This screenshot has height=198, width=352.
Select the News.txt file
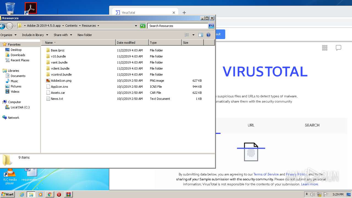(57, 99)
